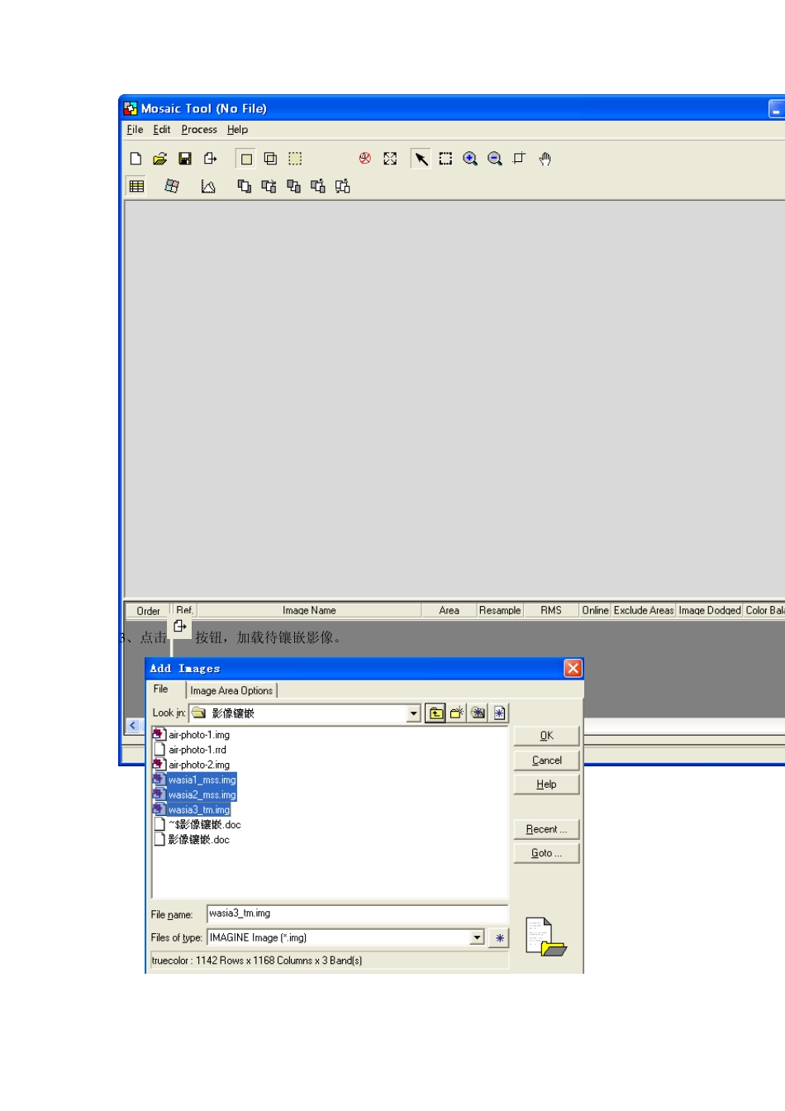Click the Recent... button
Screen dimensions: 785x1111
546,829
